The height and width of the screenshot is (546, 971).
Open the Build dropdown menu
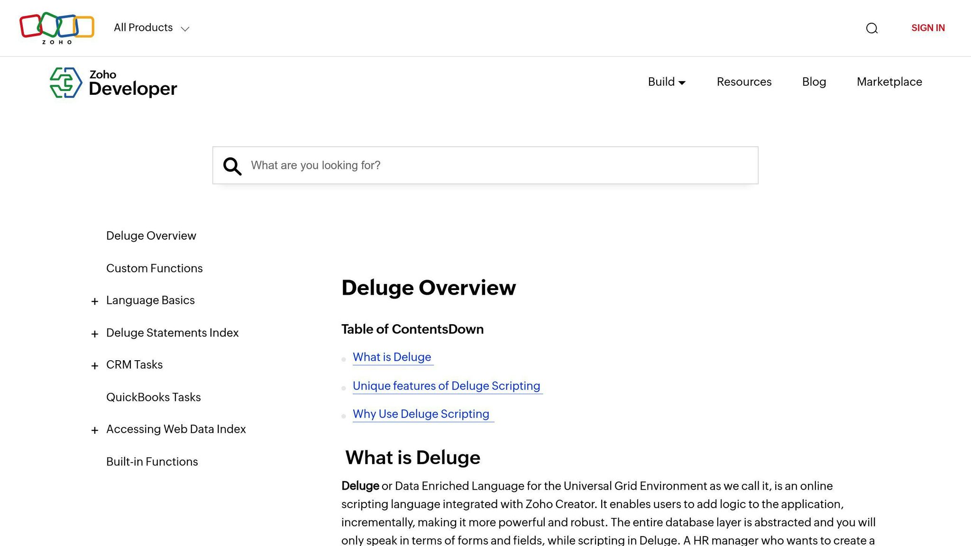pyautogui.click(x=666, y=82)
